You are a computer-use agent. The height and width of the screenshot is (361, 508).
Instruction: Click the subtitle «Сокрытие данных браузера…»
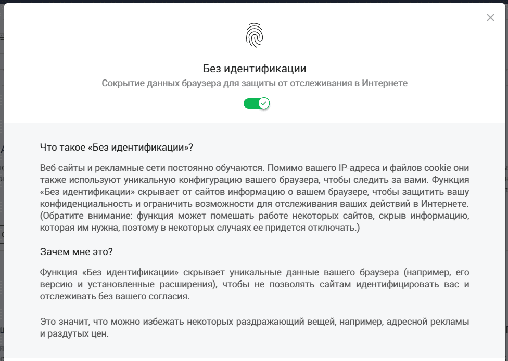coord(255,83)
